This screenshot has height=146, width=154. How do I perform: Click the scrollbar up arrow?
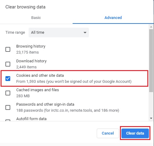pos(151,27)
